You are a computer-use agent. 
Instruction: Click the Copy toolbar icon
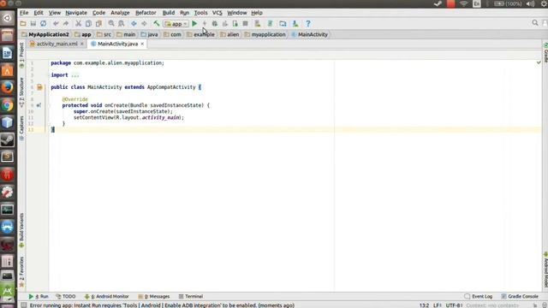pos(88,24)
